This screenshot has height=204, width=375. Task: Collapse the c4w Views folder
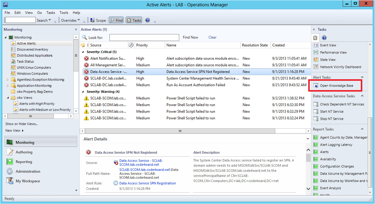coord(8,98)
